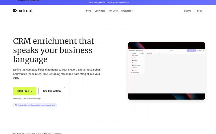This screenshot has height=134, width=216.
Task: Click the E-Commerce Retailers Europe title in demo
Action: point(136,51)
